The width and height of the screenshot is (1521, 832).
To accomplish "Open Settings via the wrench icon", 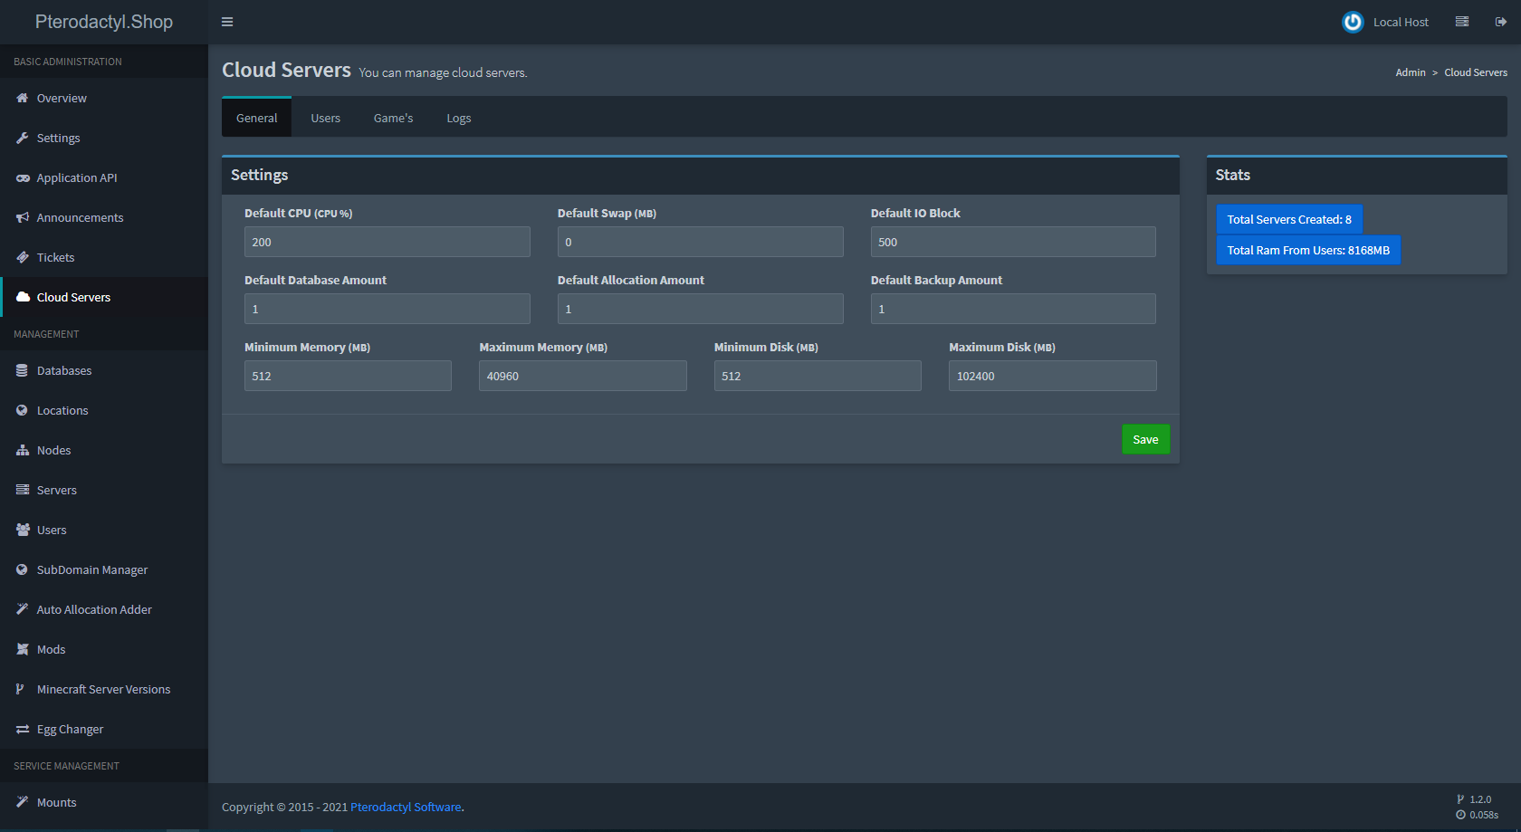I will [x=23, y=138].
